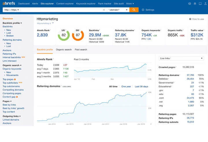Open Overview in the sidebar
This screenshot has width=208, height=142.
point(8,19)
